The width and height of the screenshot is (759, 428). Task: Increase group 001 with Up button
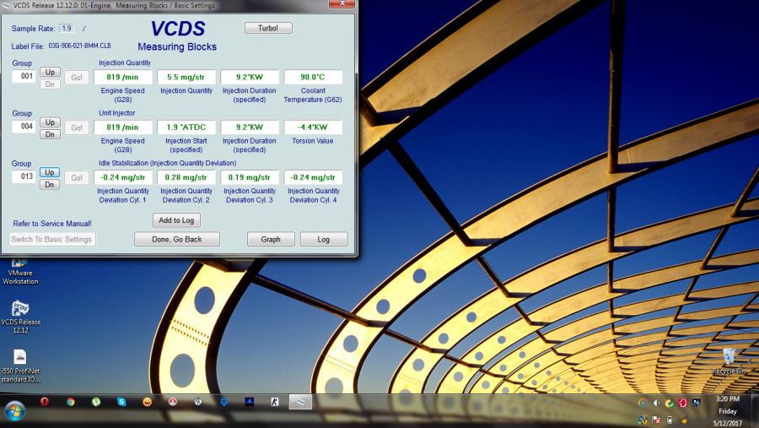50,73
